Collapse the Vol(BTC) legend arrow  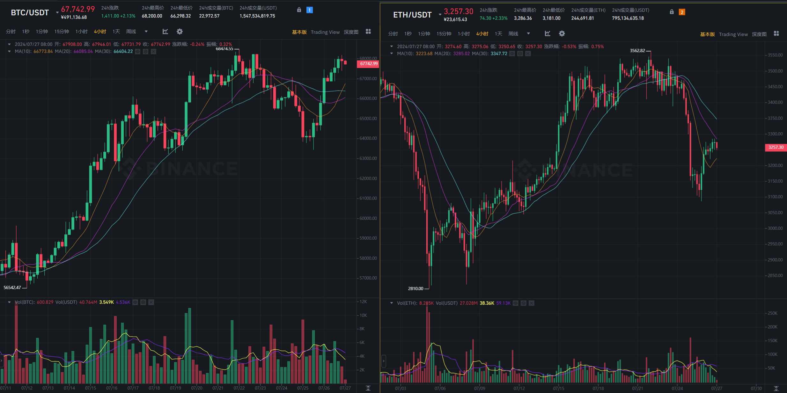point(9,302)
